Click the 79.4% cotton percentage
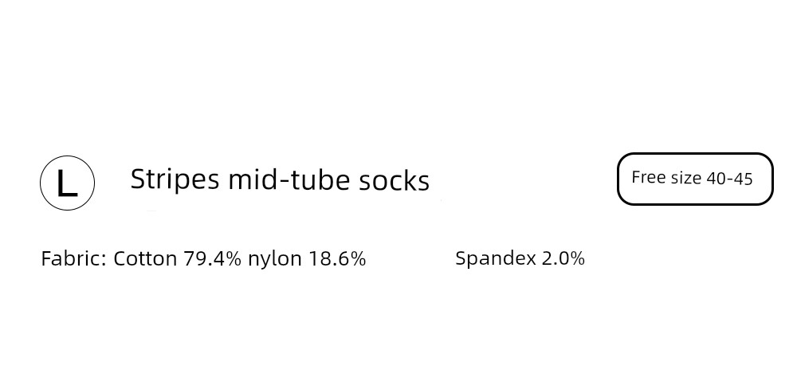Image resolution: width=797 pixels, height=378 pixels. [213, 258]
